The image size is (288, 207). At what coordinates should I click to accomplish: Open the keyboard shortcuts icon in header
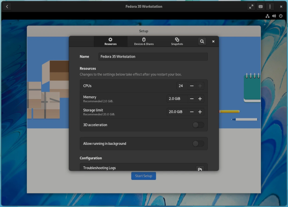pyautogui.click(x=260, y=7)
